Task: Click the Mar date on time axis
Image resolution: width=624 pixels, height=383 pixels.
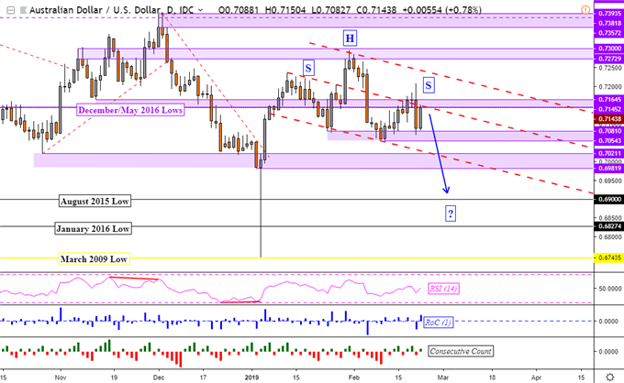Action: coord(442,377)
